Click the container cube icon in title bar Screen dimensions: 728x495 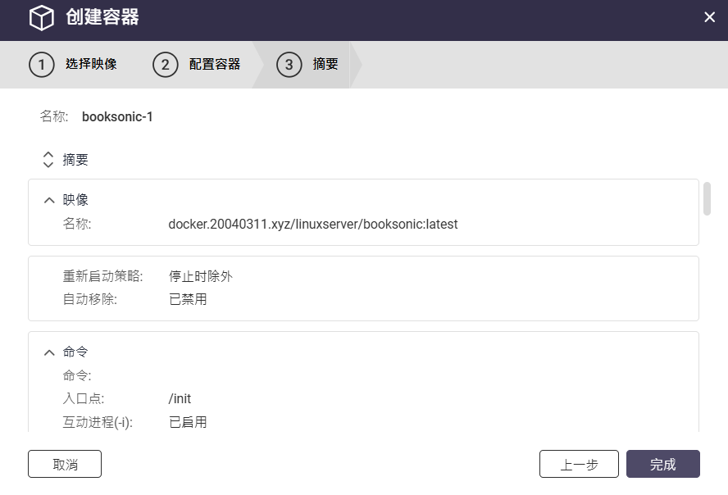[41, 17]
